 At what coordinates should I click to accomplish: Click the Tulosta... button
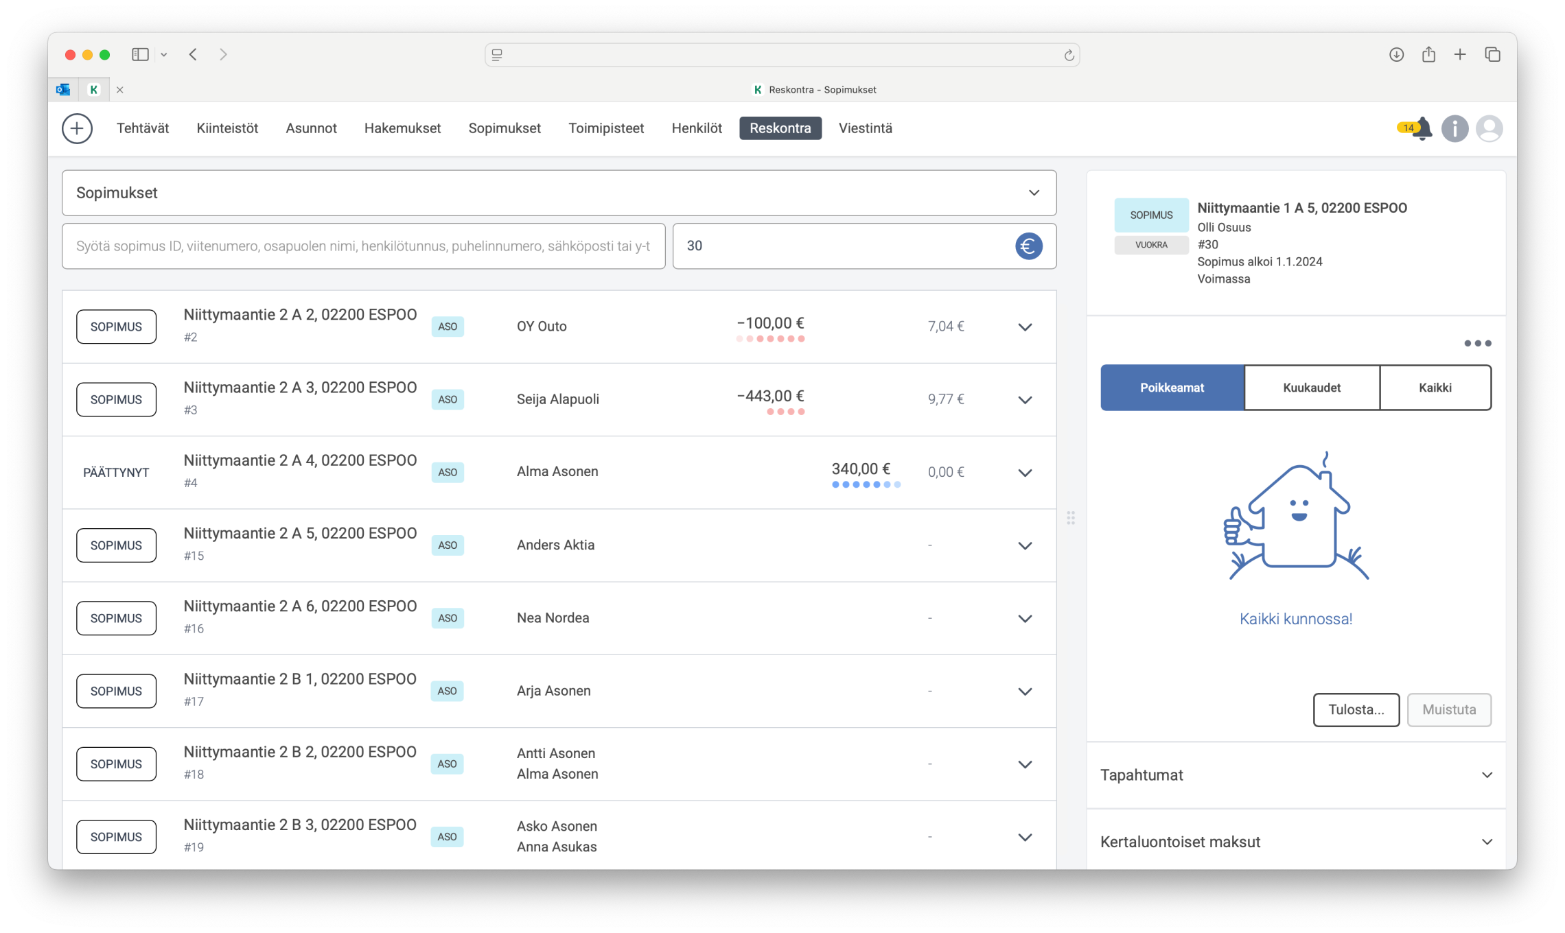(1356, 709)
